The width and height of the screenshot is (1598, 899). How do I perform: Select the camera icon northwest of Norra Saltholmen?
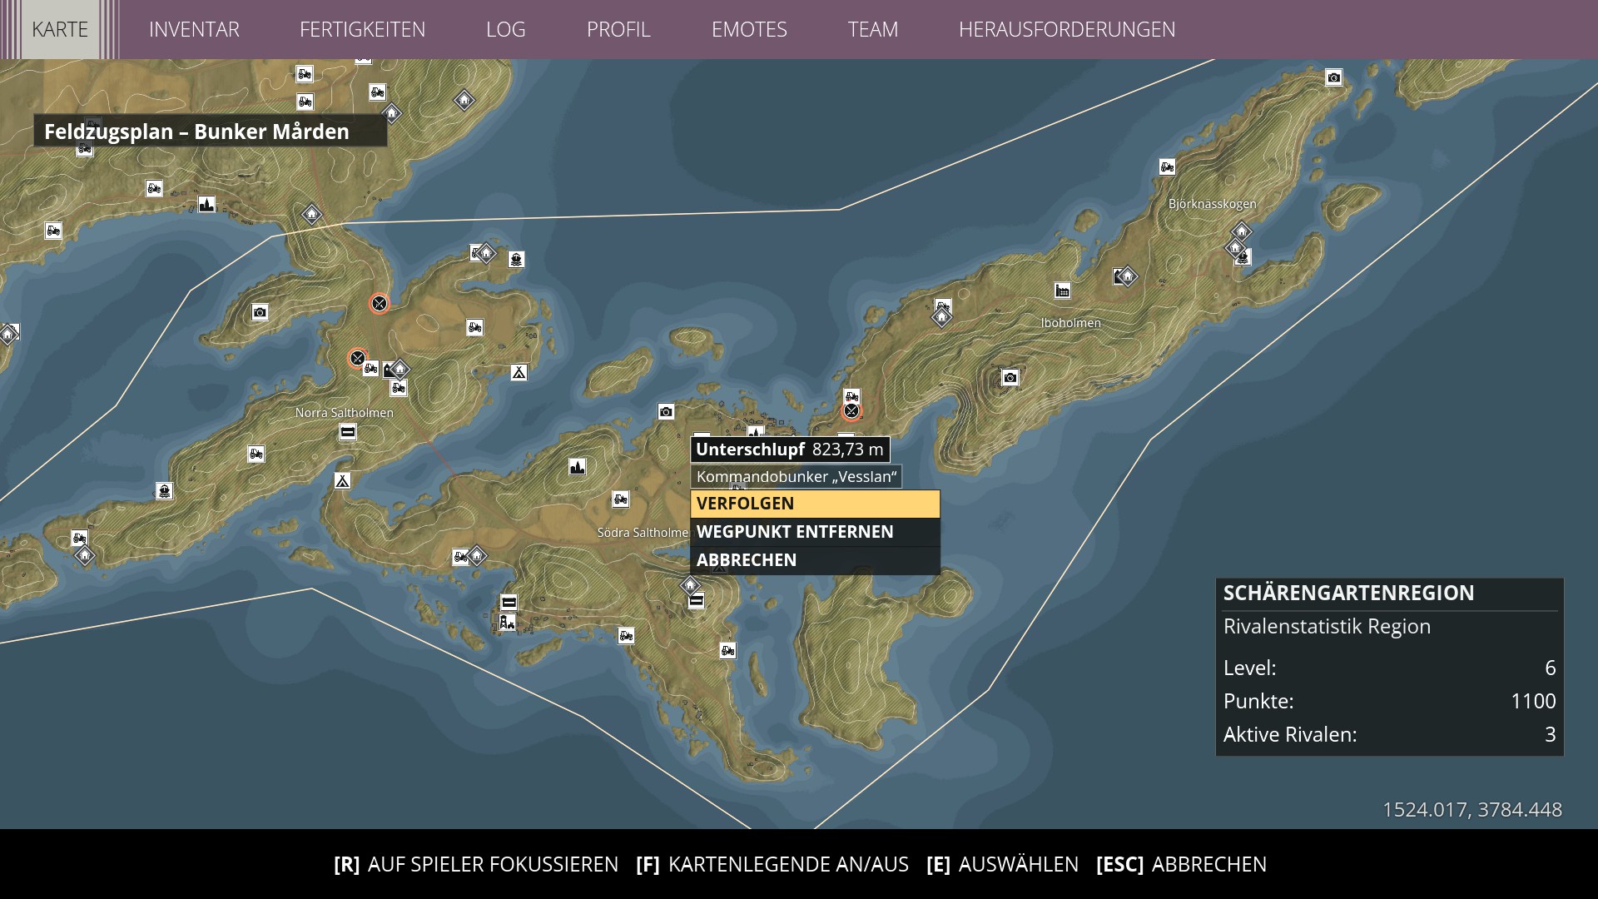[x=260, y=312]
